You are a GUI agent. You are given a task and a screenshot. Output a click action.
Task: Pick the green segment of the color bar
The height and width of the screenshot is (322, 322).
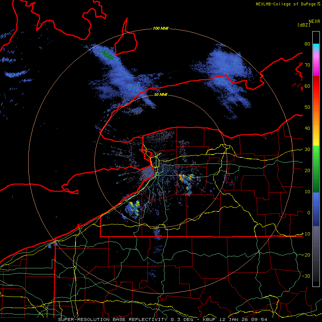[316, 169]
